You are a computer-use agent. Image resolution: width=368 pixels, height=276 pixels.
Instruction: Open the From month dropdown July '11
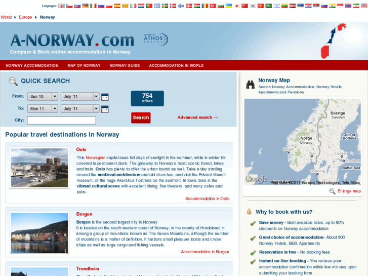coord(80,97)
